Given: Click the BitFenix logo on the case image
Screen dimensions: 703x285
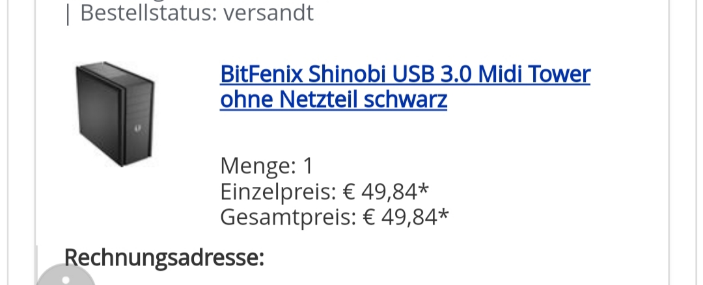Looking at the screenshot, I should [137, 129].
